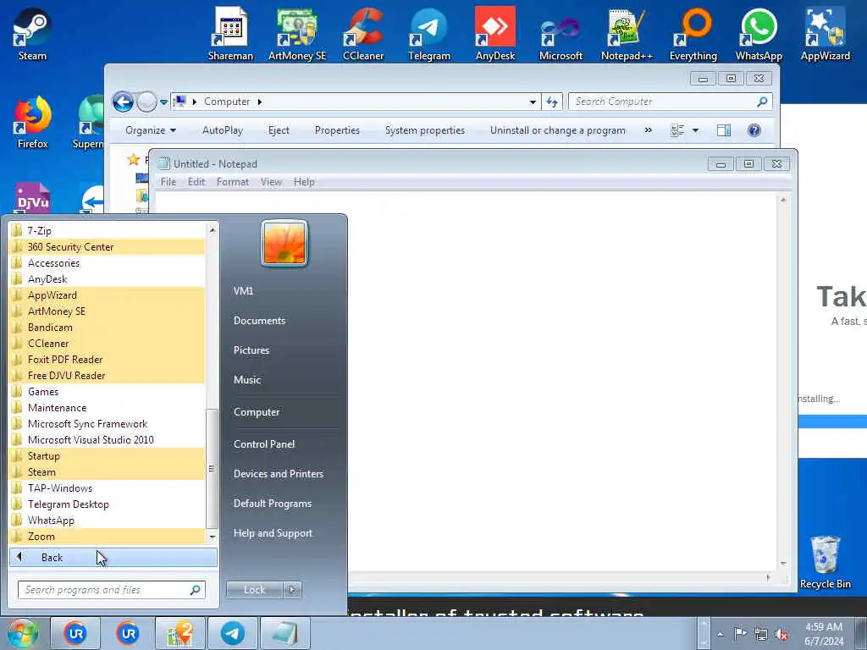Click the Start menu program list scrollbar

213,469
